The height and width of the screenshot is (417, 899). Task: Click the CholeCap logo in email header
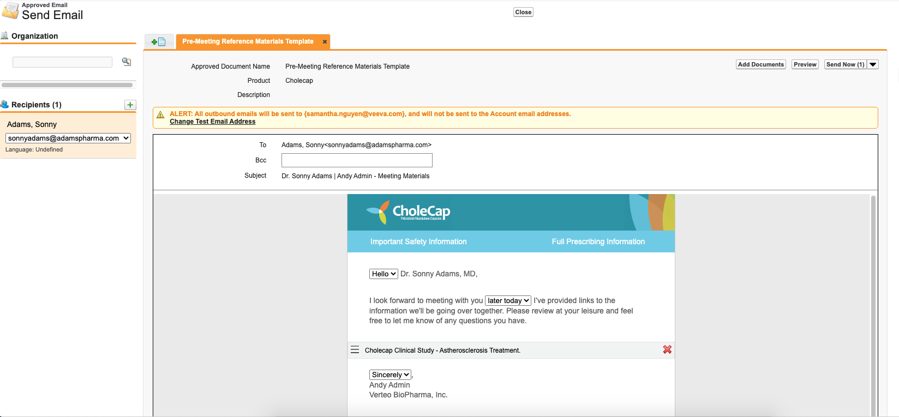pyautogui.click(x=408, y=212)
